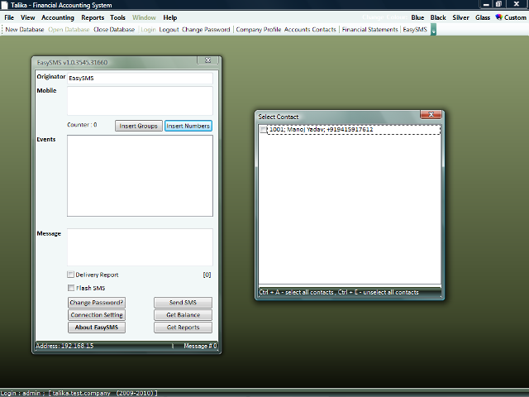Open the Reports menu
The height and width of the screenshot is (397, 529).
pyautogui.click(x=93, y=17)
